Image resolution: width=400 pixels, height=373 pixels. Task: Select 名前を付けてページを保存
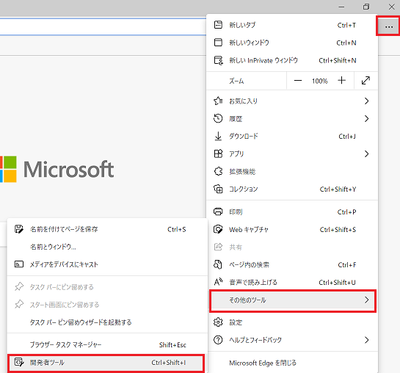coord(107,229)
